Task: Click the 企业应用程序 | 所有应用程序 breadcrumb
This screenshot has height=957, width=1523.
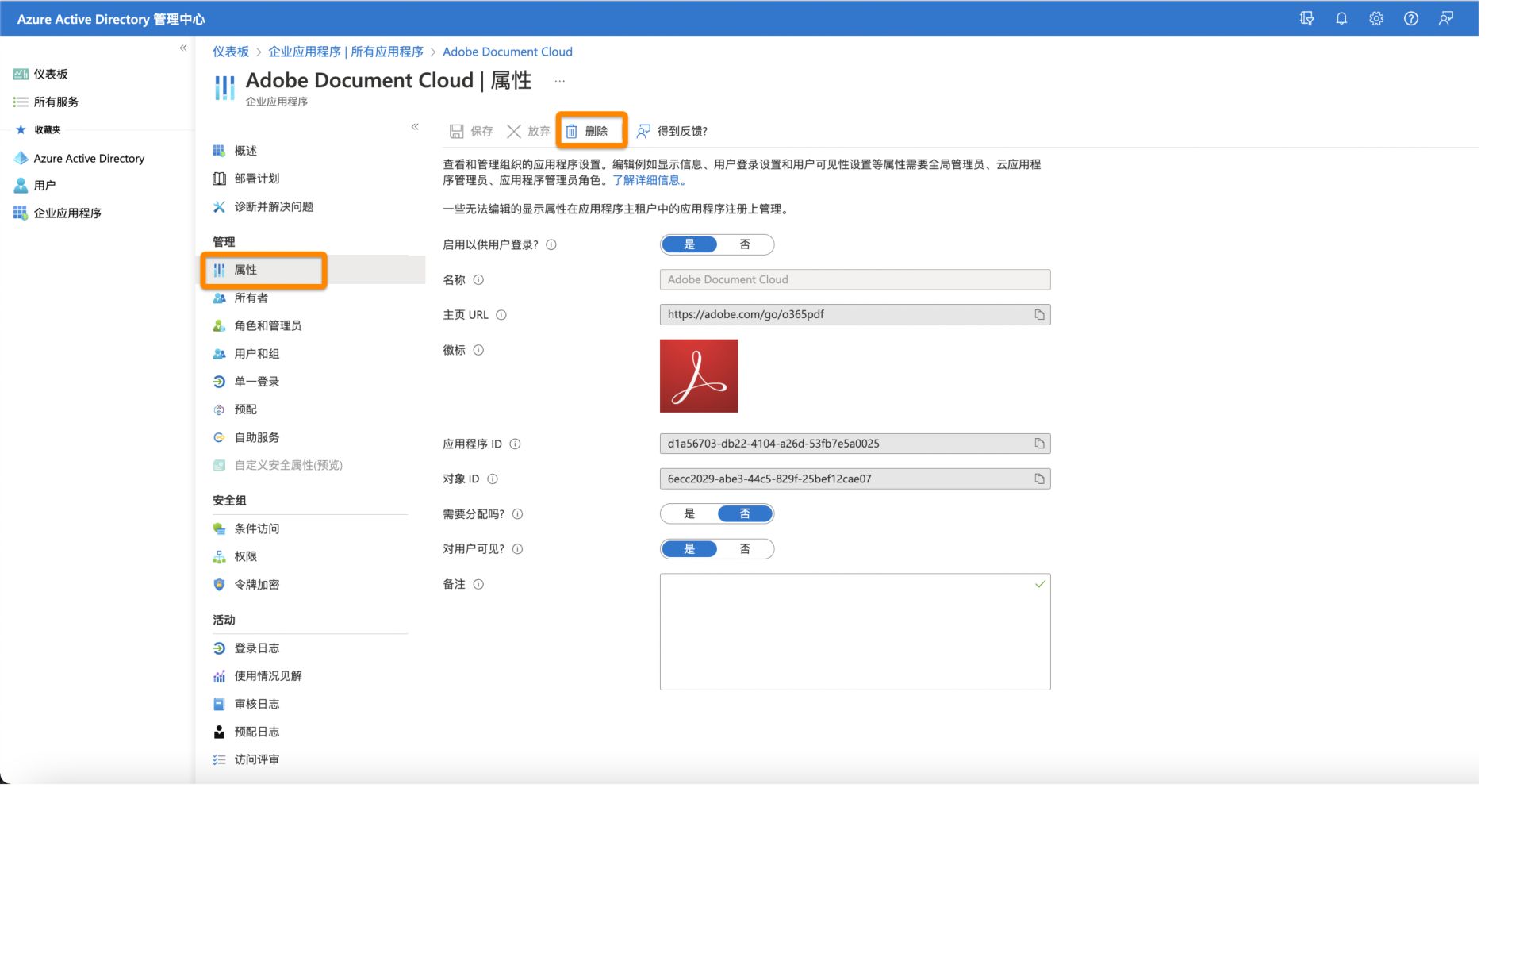Action: coord(346,52)
